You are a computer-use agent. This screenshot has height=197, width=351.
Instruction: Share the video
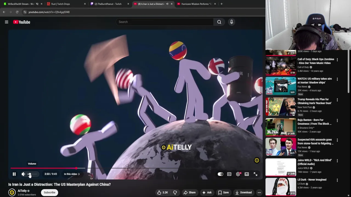(x=189, y=192)
